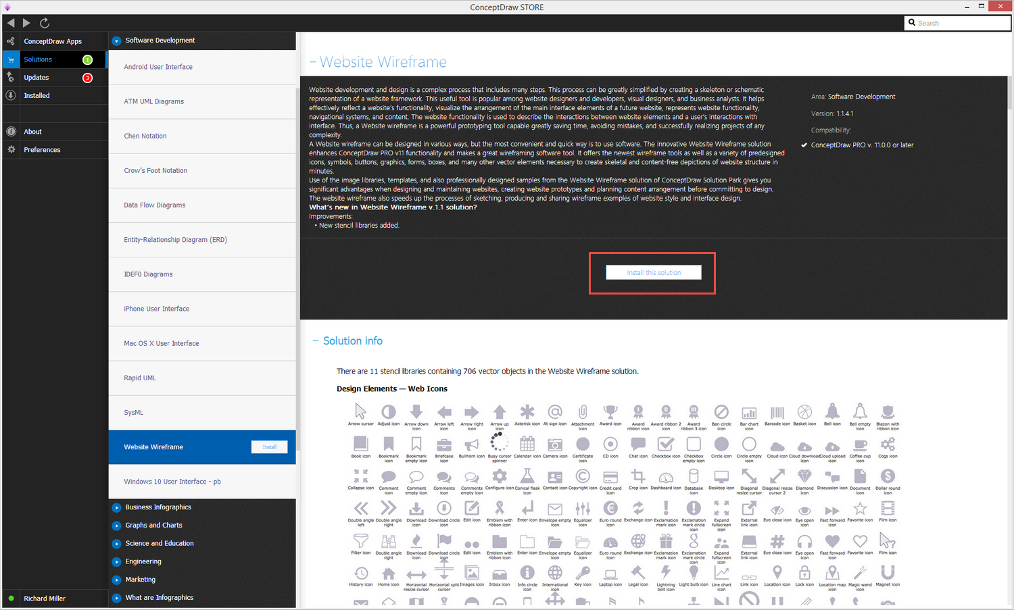Open Windows 10 User Interface - pb
Screen dimensions: 1014x610
pos(202,482)
